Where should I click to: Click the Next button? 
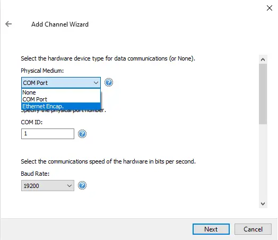pyautogui.click(x=211, y=229)
